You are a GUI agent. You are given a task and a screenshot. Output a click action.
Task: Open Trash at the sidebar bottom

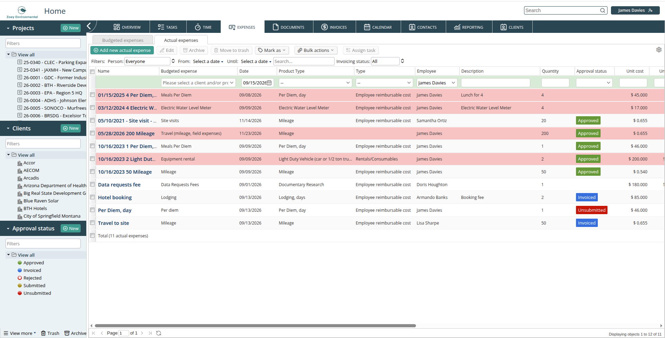[50, 333]
